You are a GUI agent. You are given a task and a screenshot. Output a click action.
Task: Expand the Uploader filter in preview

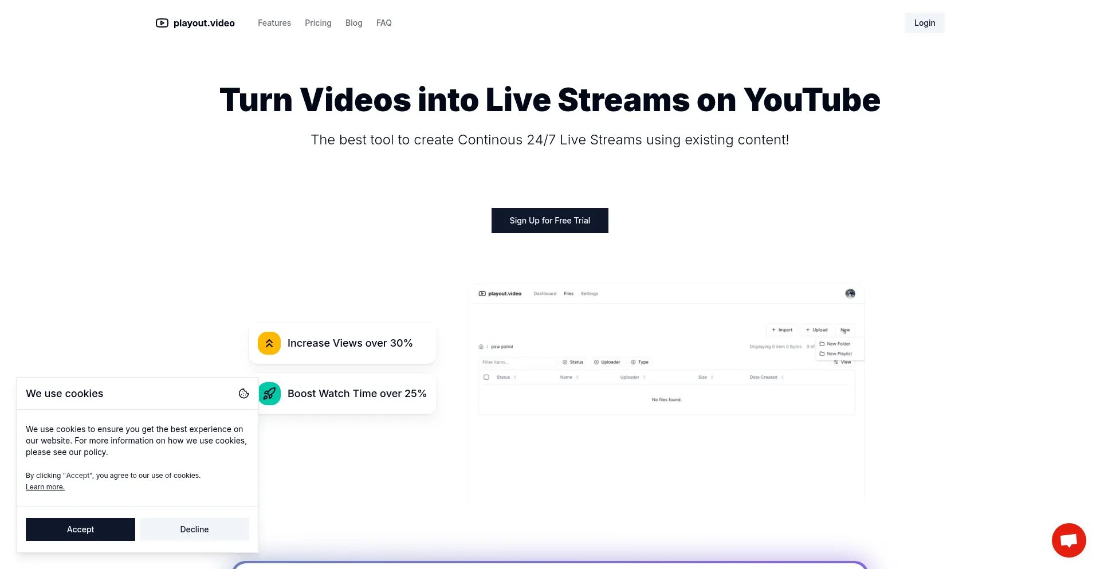click(607, 362)
